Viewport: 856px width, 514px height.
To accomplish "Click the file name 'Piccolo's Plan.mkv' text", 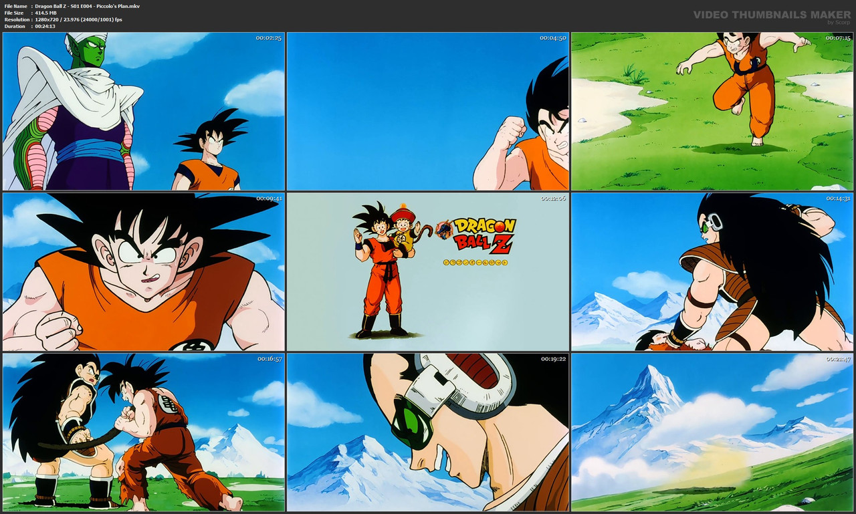I will tap(118, 6).
